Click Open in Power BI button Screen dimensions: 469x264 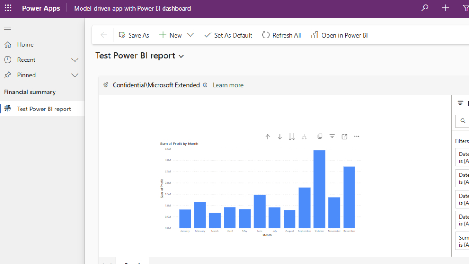coord(339,35)
